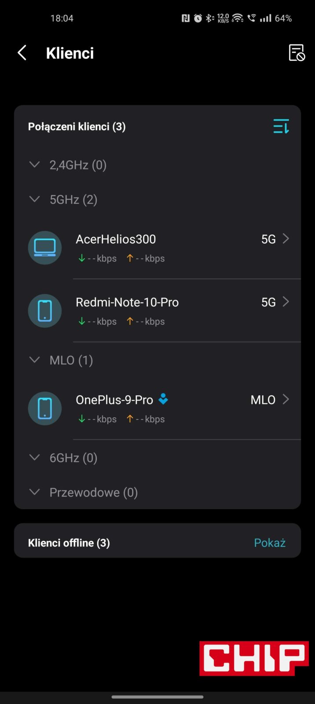
Task: Tap the Redmi-Note-10-Pro phone icon
Action: tap(45, 311)
